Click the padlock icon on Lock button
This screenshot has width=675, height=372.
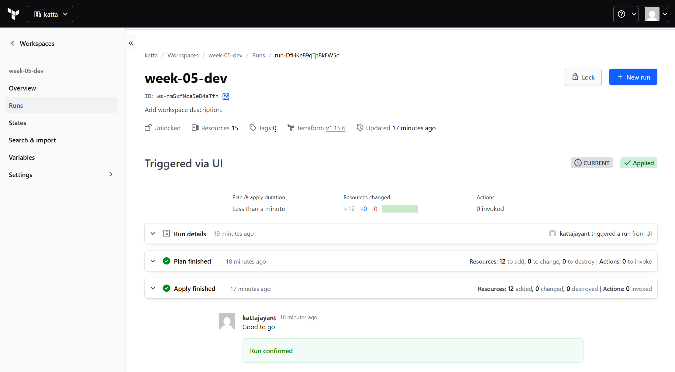(x=575, y=77)
